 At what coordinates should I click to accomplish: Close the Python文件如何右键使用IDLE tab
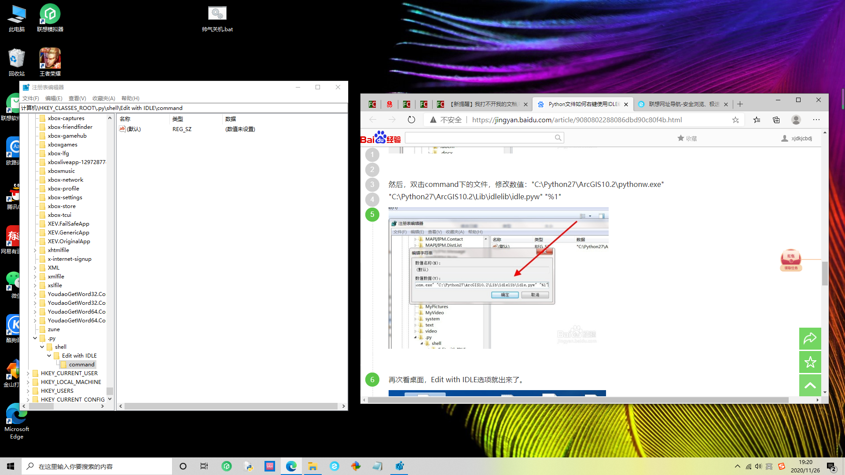tap(626, 104)
